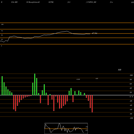Click the 50 label on the RSI axis
Image resolution: width=134 pixels, height=134 pixels.
click(2, 35)
